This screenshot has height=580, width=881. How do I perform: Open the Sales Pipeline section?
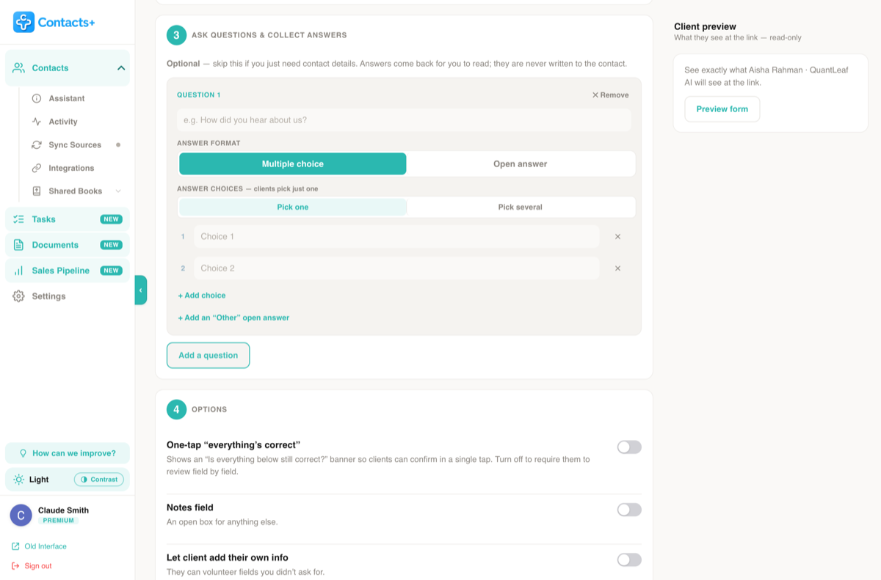[68, 271]
